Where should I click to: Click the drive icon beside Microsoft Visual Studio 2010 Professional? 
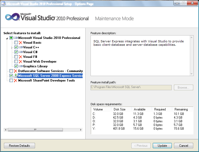pyautogui.click(x=16, y=38)
